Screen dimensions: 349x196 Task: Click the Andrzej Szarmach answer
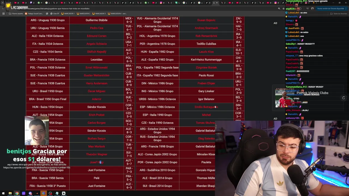pyautogui.click(x=206, y=28)
